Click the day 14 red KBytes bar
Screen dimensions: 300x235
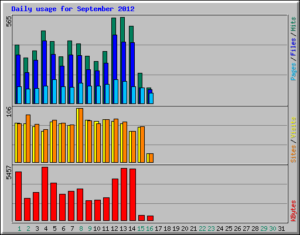pyautogui.click(x=133, y=195)
